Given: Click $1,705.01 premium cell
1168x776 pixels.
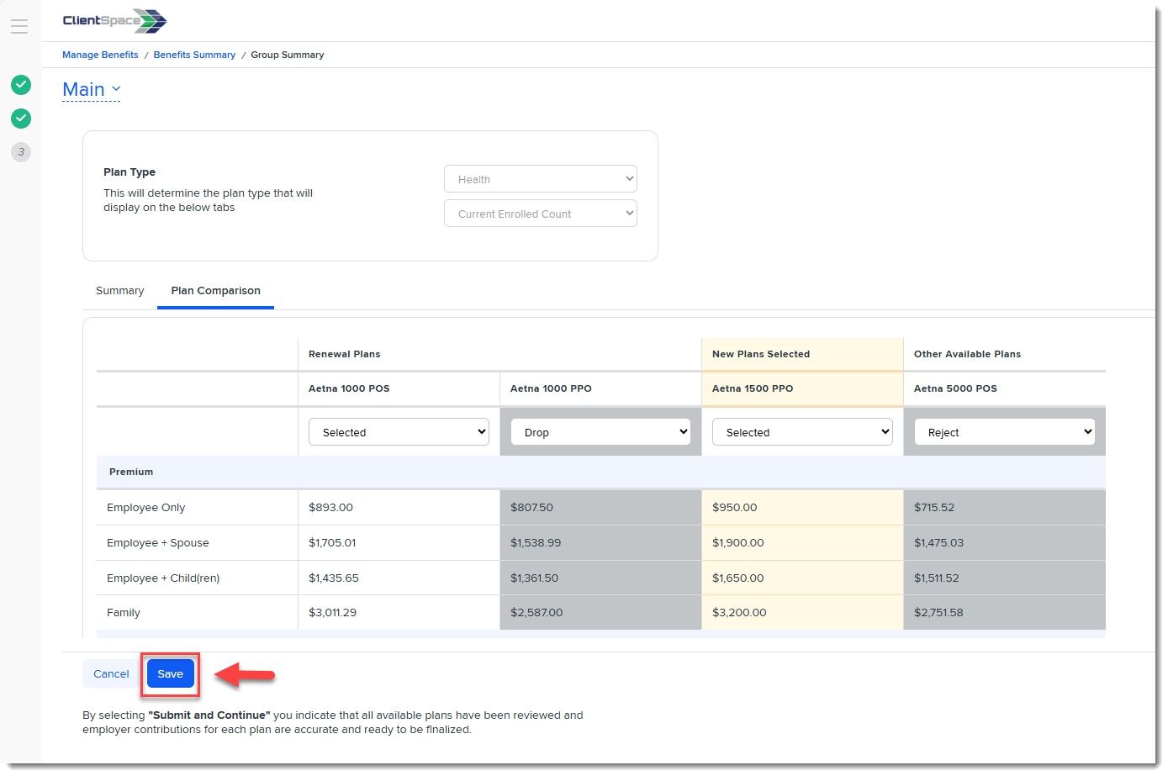Looking at the screenshot, I should pos(399,543).
